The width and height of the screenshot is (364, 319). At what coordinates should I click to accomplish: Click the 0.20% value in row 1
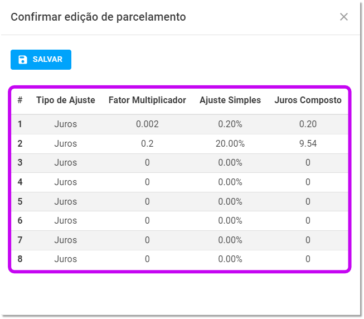tap(230, 124)
